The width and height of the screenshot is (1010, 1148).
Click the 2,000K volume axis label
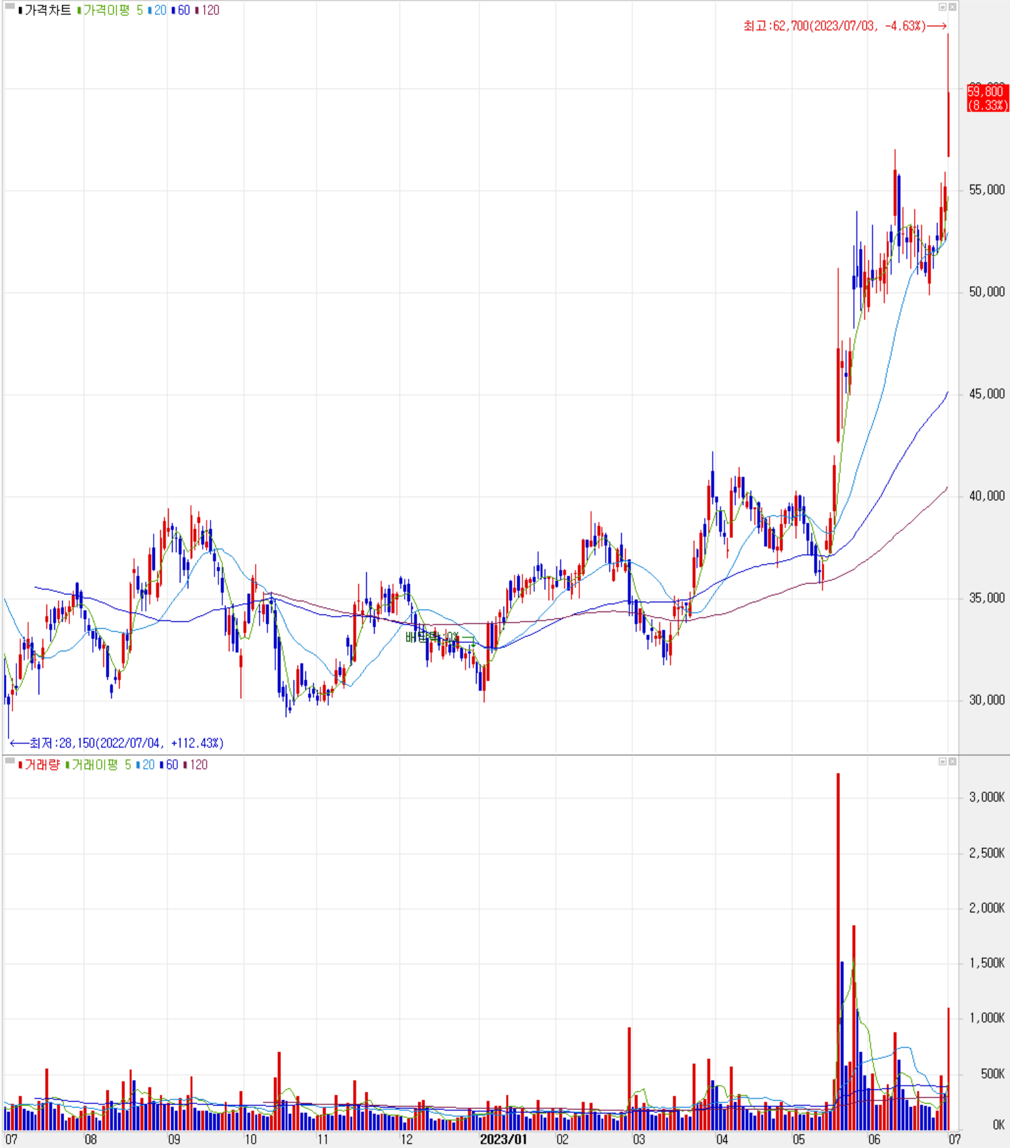click(x=986, y=908)
